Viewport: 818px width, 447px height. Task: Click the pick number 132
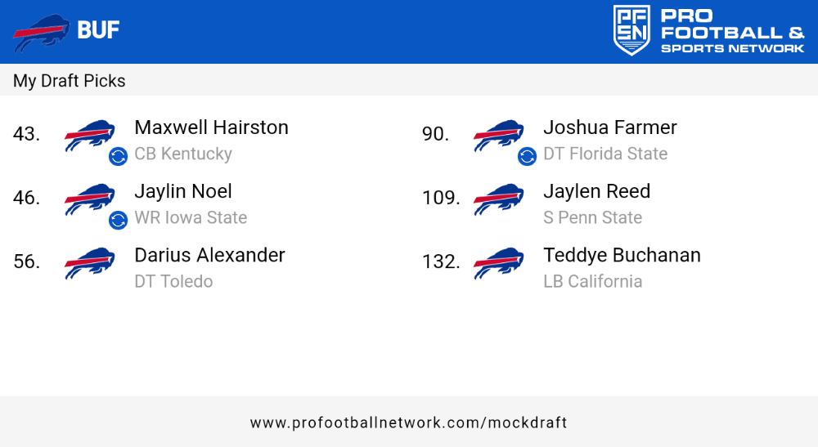(441, 261)
